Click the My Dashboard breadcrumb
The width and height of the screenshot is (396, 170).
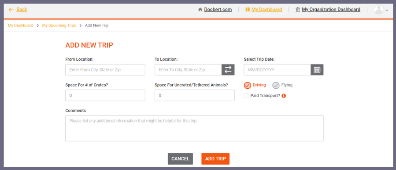(20, 25)
